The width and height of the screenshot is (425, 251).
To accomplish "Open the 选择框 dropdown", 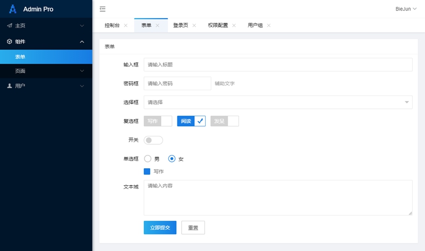I will point(278,102).
